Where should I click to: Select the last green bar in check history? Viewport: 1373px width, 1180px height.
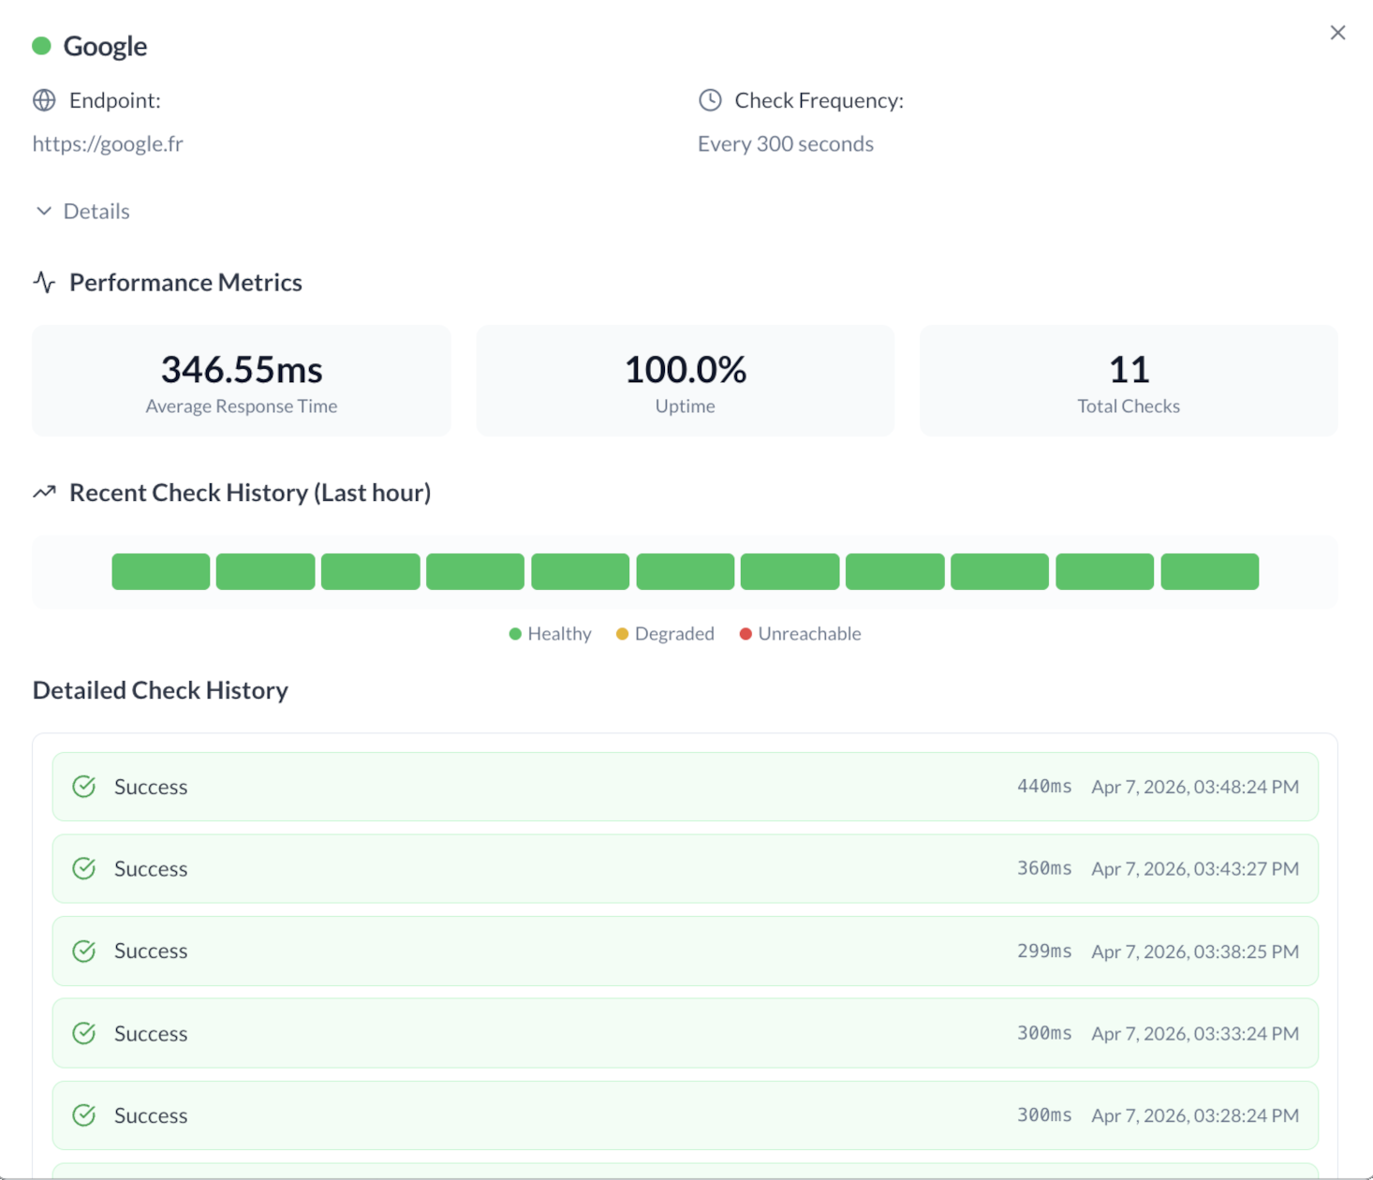click(1209, 571)
